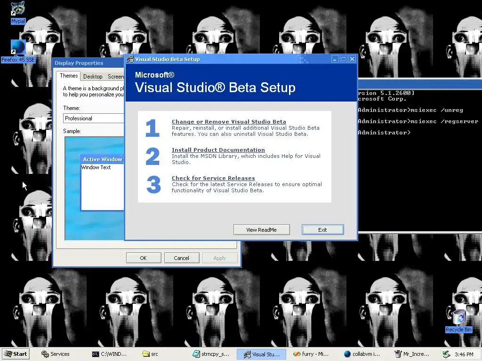Click the large number 1 step icon
Viewport: 482px width, 361px height.
[x=153, y=128]
